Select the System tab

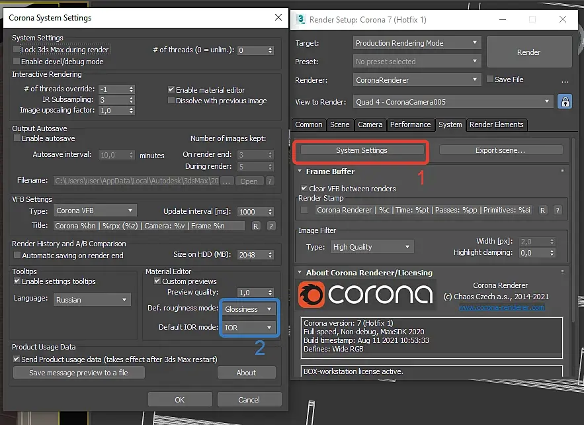click(450, 124)
